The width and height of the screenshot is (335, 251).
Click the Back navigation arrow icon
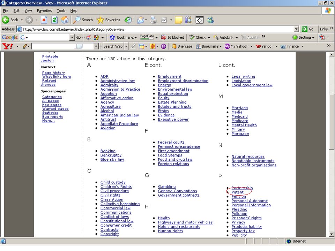pyautogui.click(x=6, y=20)
